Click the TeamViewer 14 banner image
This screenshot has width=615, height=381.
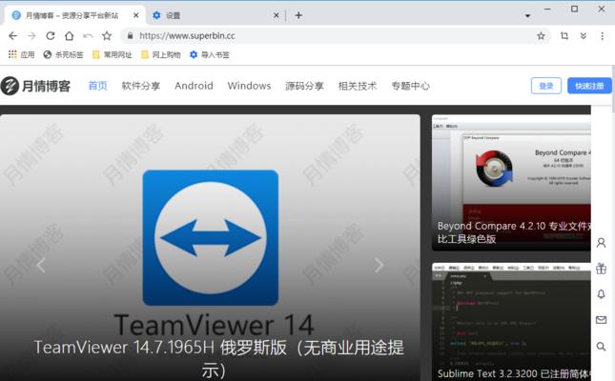211,237
